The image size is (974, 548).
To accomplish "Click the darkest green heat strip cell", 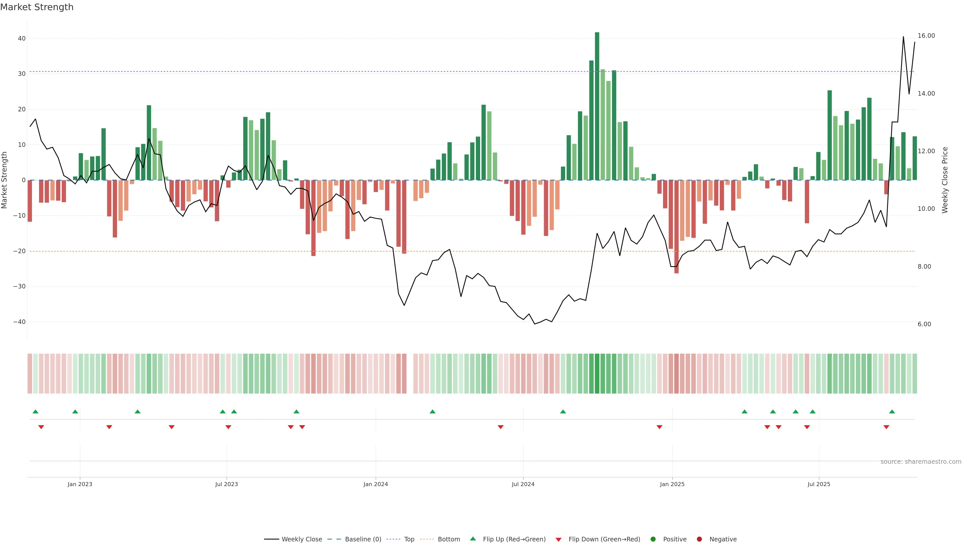I will pyautogui.click(x=597, y=373).
